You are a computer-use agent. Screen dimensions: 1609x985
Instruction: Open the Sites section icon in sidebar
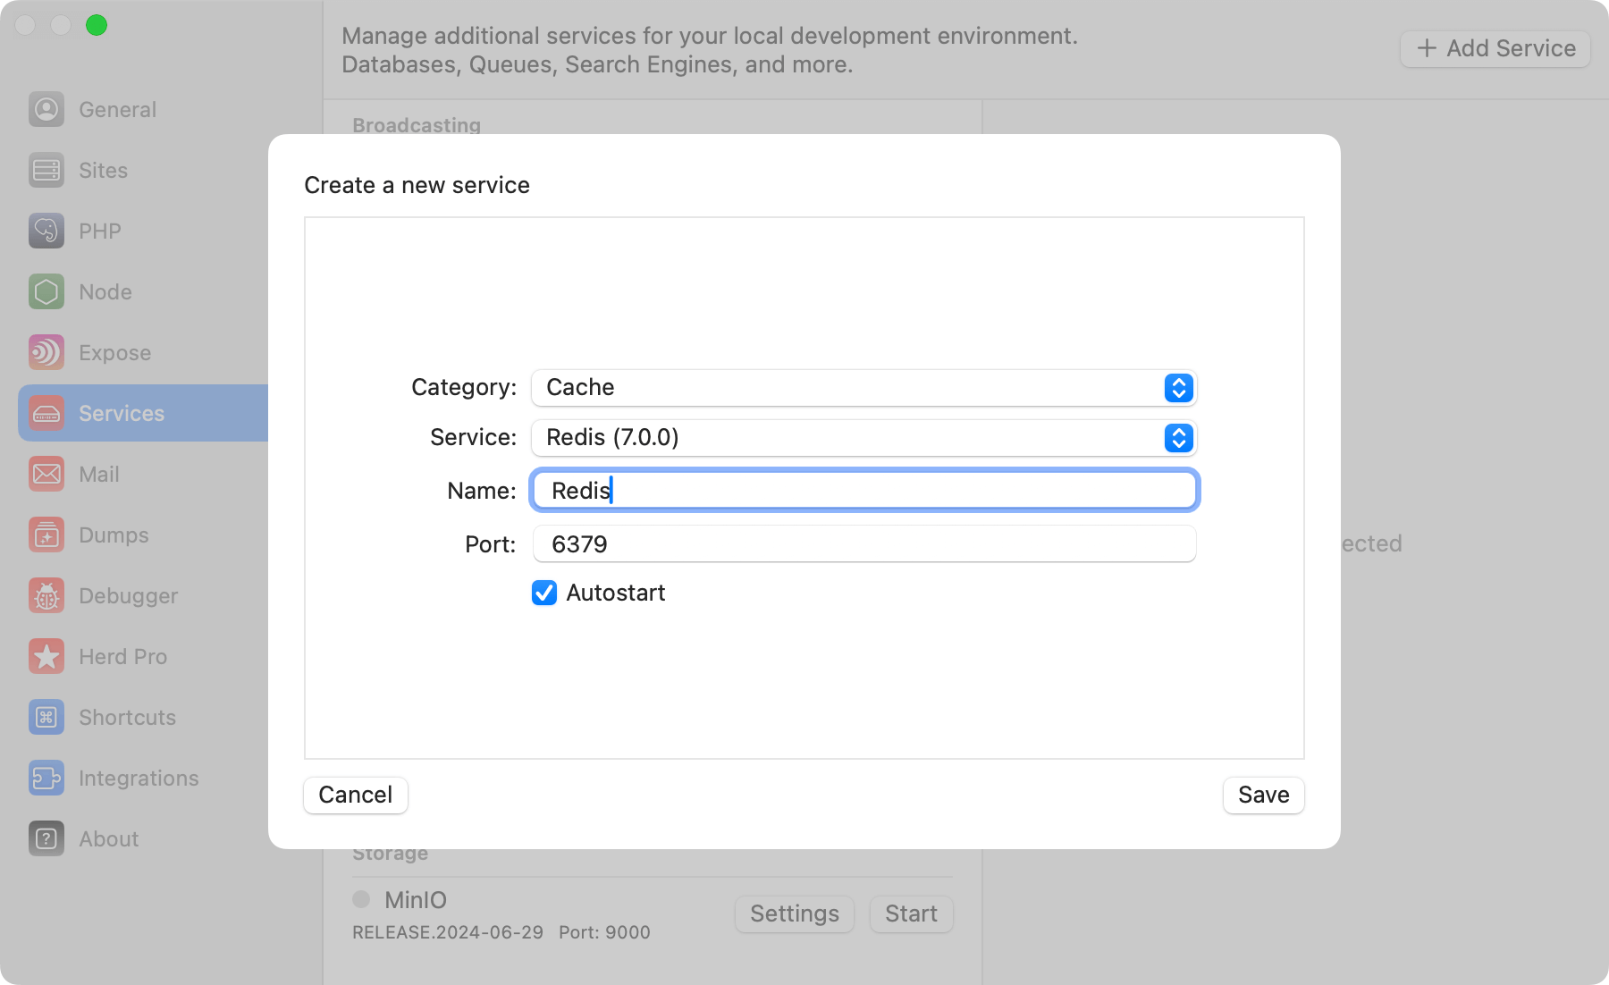click(x=46, y=170)
